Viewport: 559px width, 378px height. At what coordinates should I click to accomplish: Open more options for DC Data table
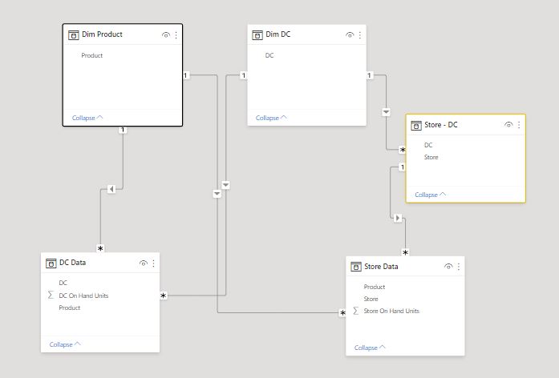click(x=153, y=263)
